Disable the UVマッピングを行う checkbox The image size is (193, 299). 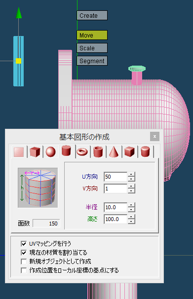pos(24,244)
